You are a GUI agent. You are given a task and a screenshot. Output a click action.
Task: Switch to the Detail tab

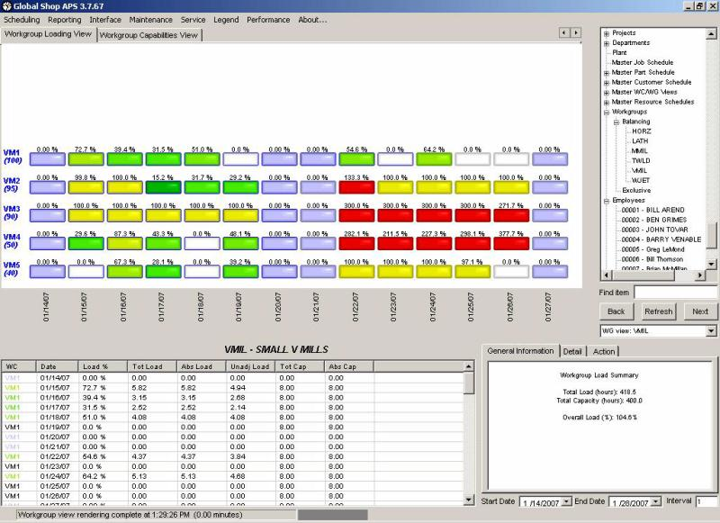(x=572, y=352)
